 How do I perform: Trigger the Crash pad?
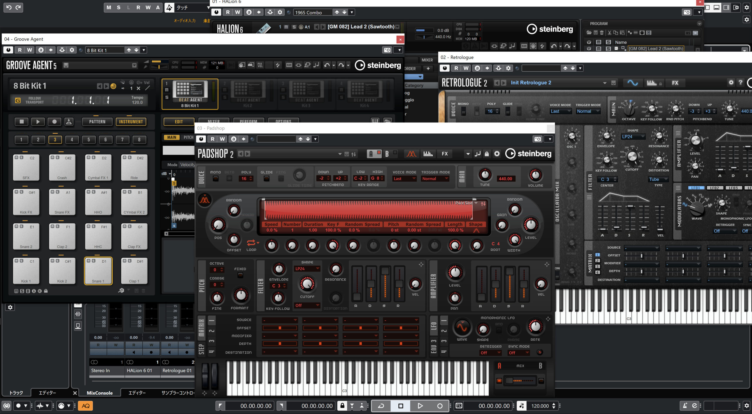coord(62,167)
